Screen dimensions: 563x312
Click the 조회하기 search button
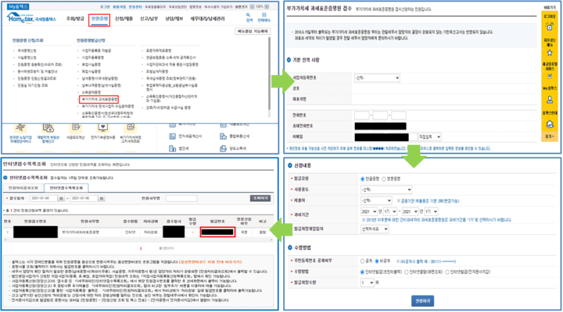tap(260, 198)
